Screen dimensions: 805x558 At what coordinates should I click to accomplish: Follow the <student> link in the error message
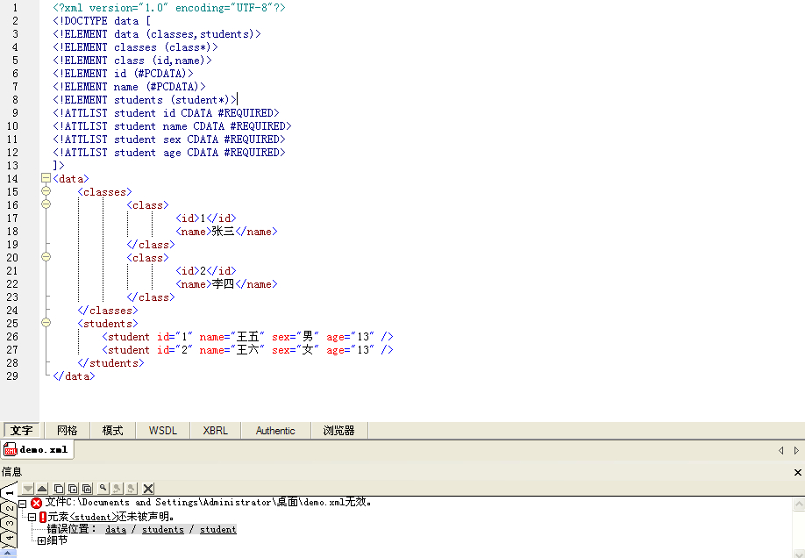click(x=93, y=517)
